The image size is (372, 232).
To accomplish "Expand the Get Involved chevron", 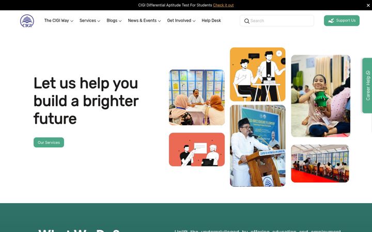I will point(194,21).
